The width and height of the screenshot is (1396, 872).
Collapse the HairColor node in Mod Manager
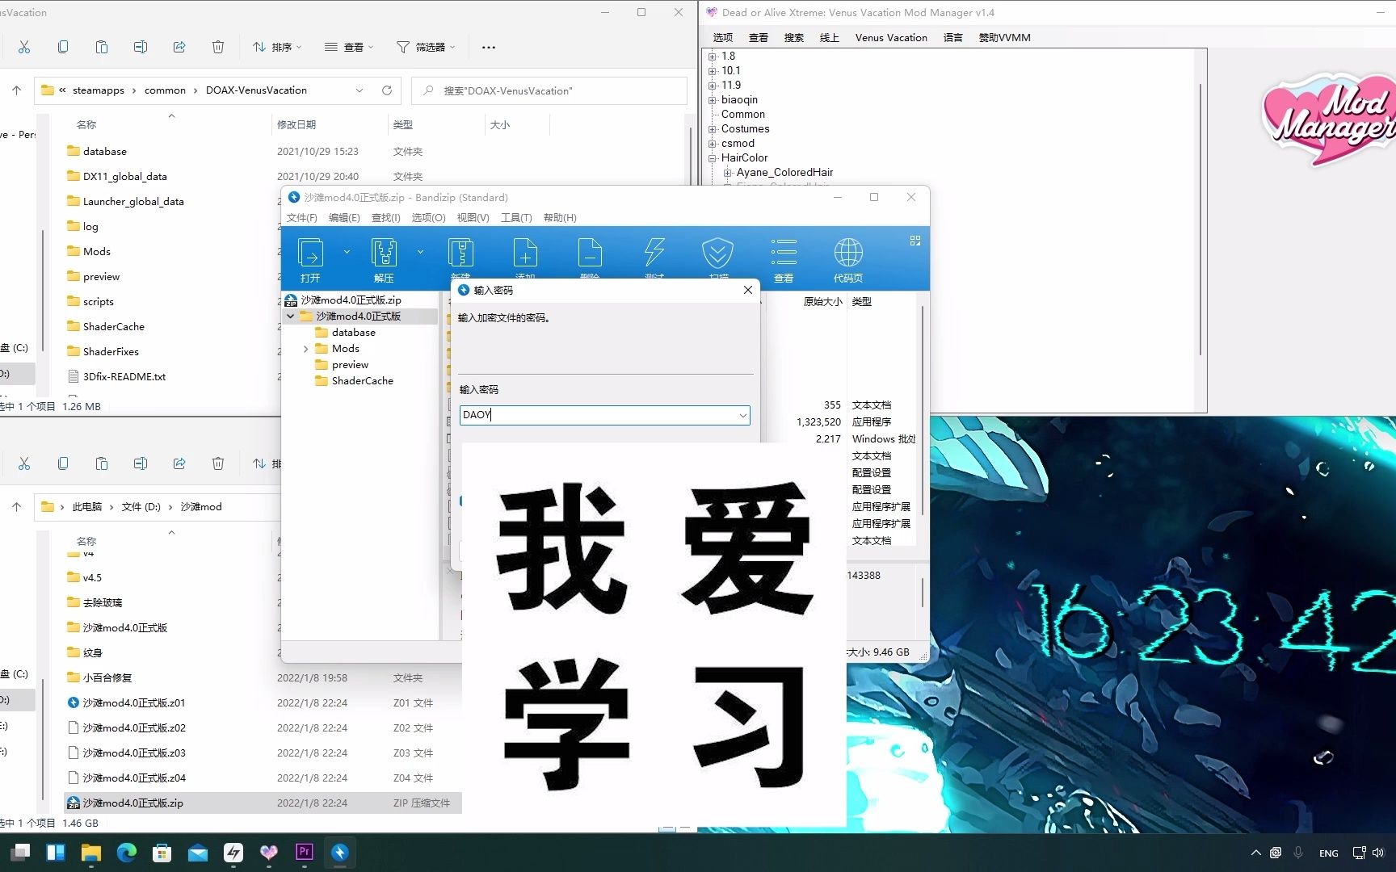(x=712, y=158)
